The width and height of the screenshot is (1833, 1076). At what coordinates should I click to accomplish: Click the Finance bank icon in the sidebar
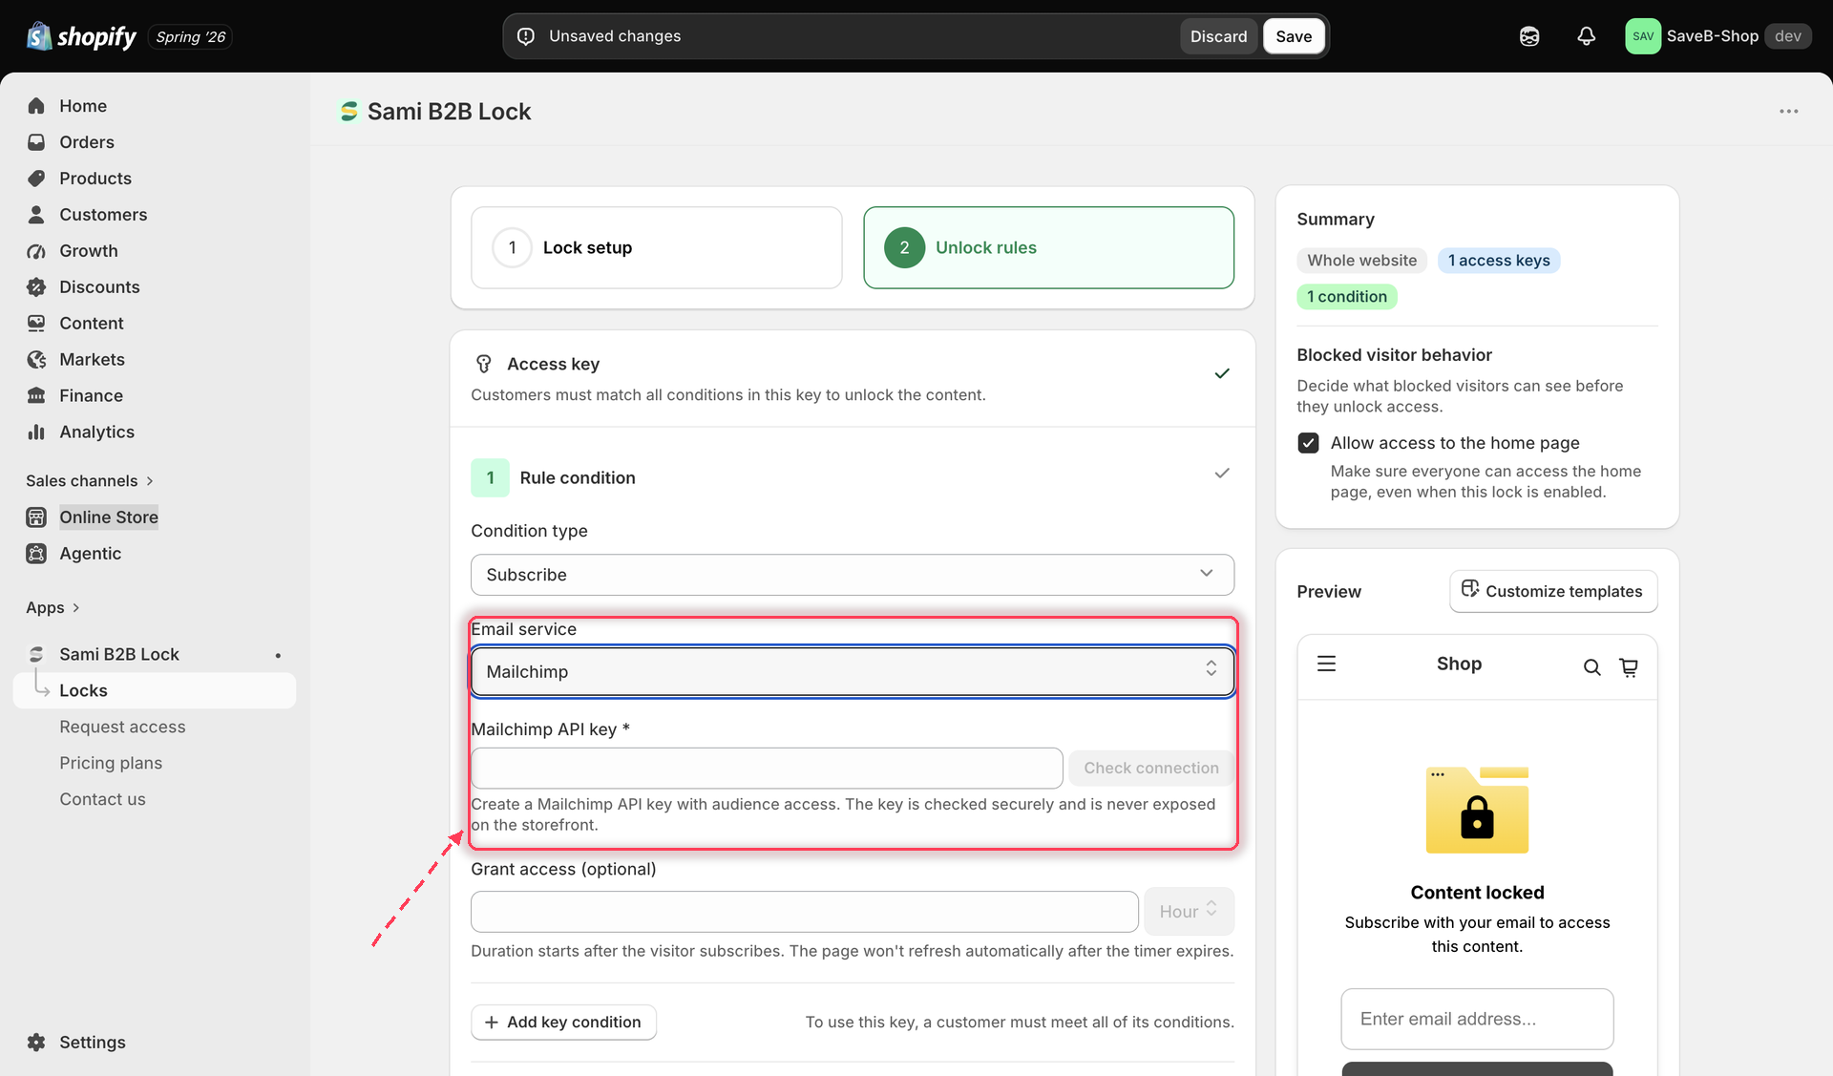click(36, 396)
